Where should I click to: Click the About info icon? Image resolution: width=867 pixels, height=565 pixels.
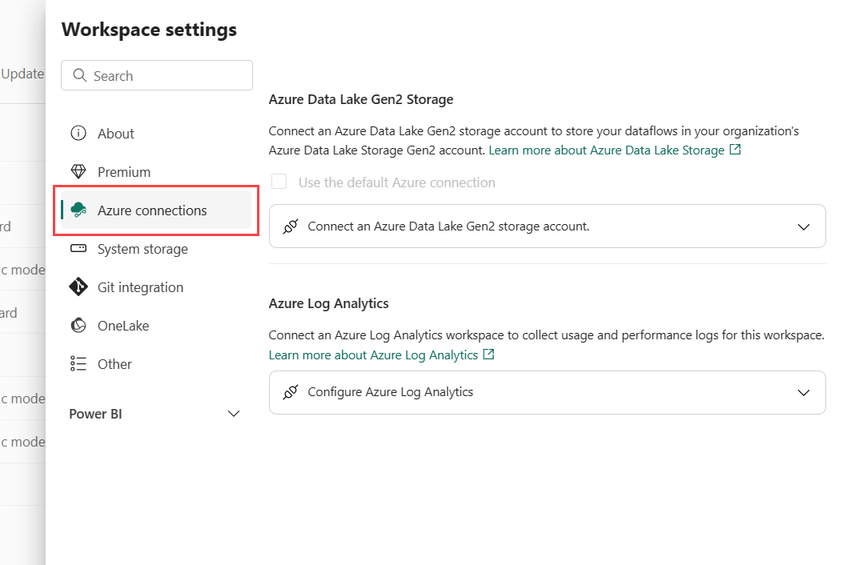click(79, 134)
